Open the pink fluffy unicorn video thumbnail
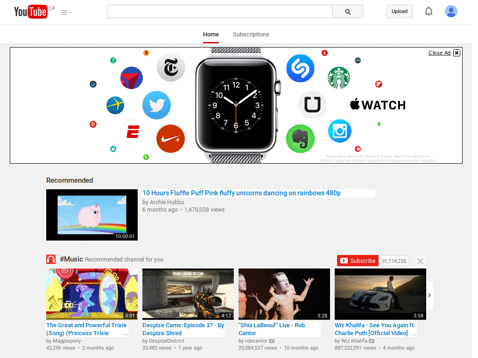The height and width of the screenshot is (358, 478). 92,215
